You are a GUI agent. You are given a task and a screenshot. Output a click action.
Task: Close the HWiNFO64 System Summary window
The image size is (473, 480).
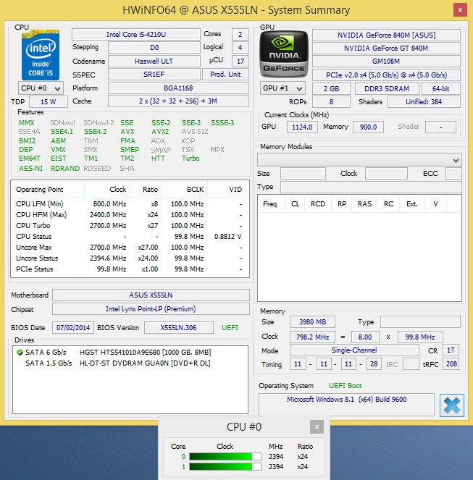[x=460, y=10]
